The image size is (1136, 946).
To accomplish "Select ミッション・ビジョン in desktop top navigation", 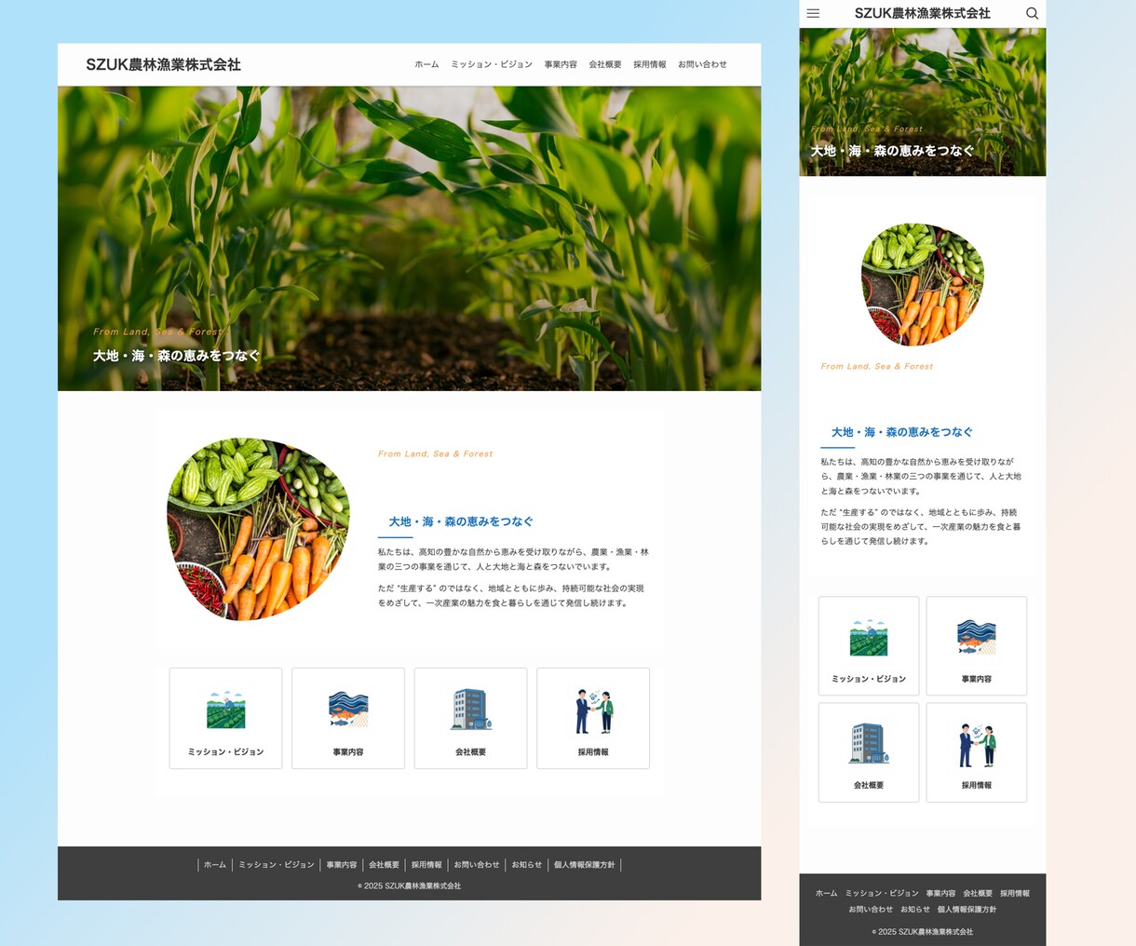I will click(492, 64).
